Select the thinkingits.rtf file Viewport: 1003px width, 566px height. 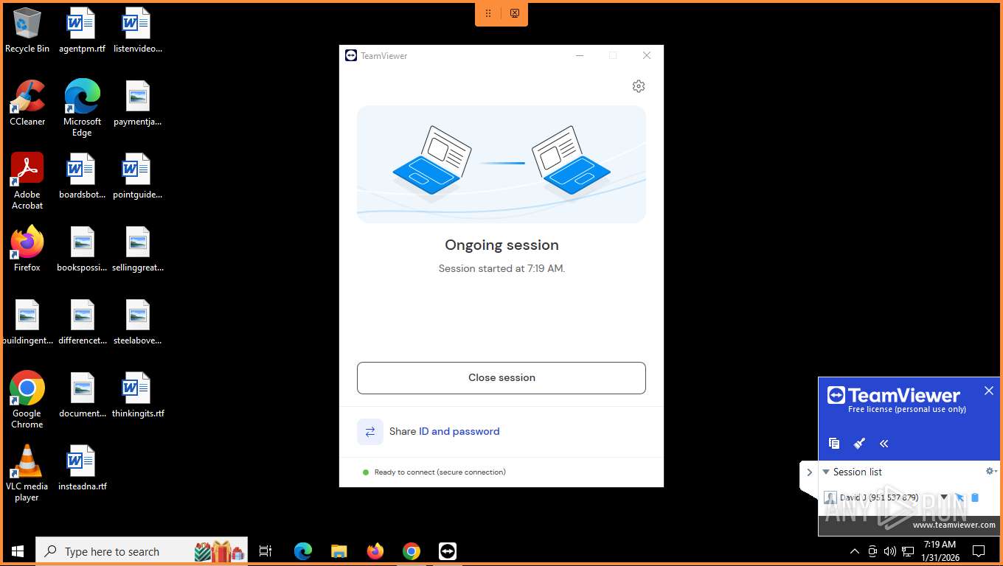[x=138, y=395]
